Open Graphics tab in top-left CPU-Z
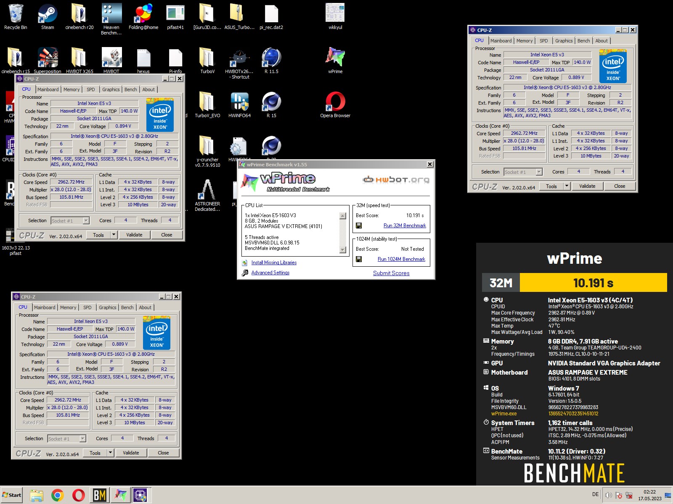The image size is (673, 504). point(111,89)
